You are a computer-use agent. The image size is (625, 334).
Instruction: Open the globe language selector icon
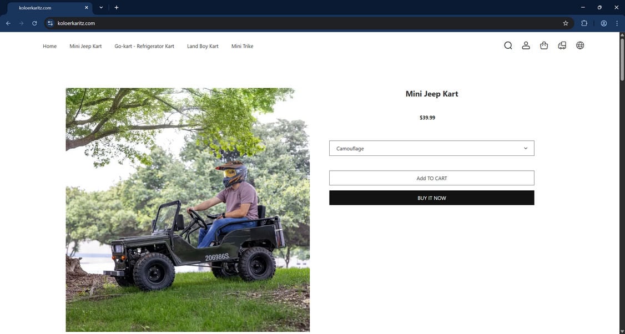[x=580, y=45]
